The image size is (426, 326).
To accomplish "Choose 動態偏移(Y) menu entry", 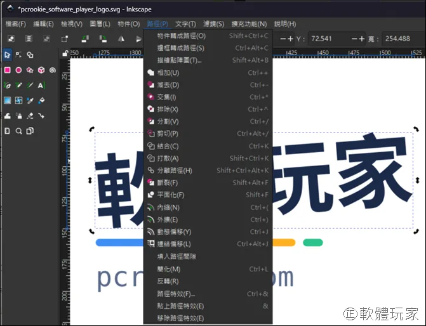I will click(208, 232).
